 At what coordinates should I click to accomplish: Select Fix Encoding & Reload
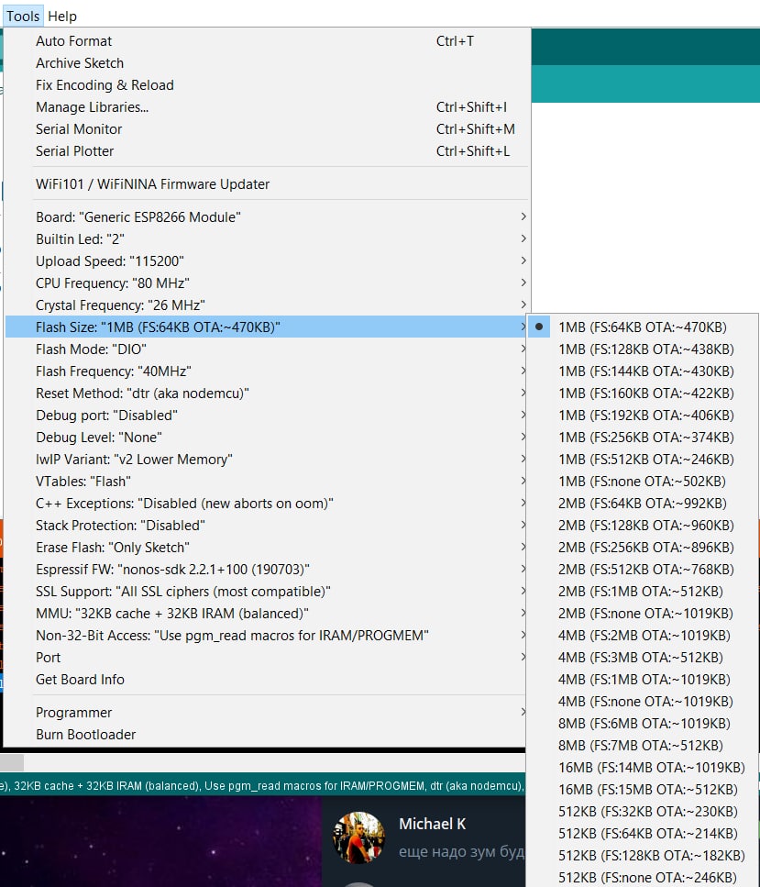[266, 85]
